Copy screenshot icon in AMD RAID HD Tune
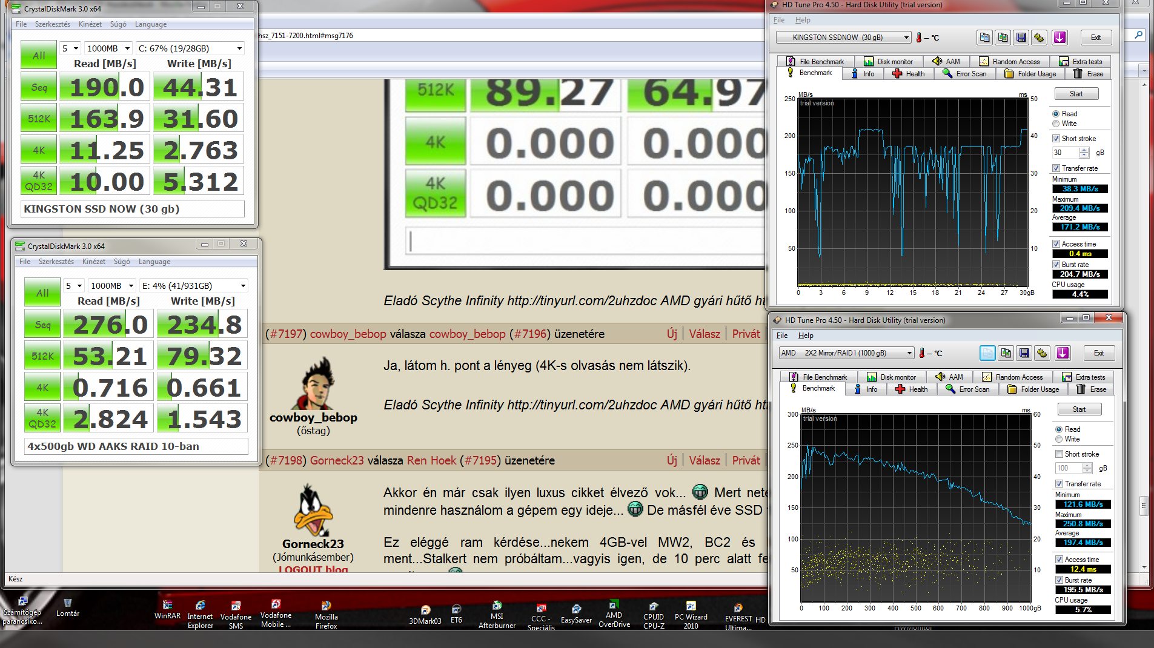1154x648 pixels. (x=1006, y=353)
